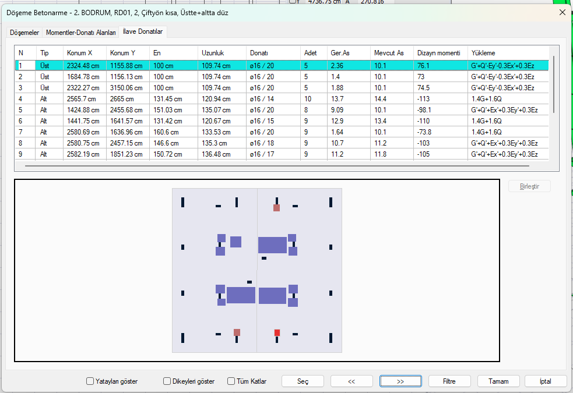573x393 pixels.
Task: Open the Filtre button
Action: (449, 381)
